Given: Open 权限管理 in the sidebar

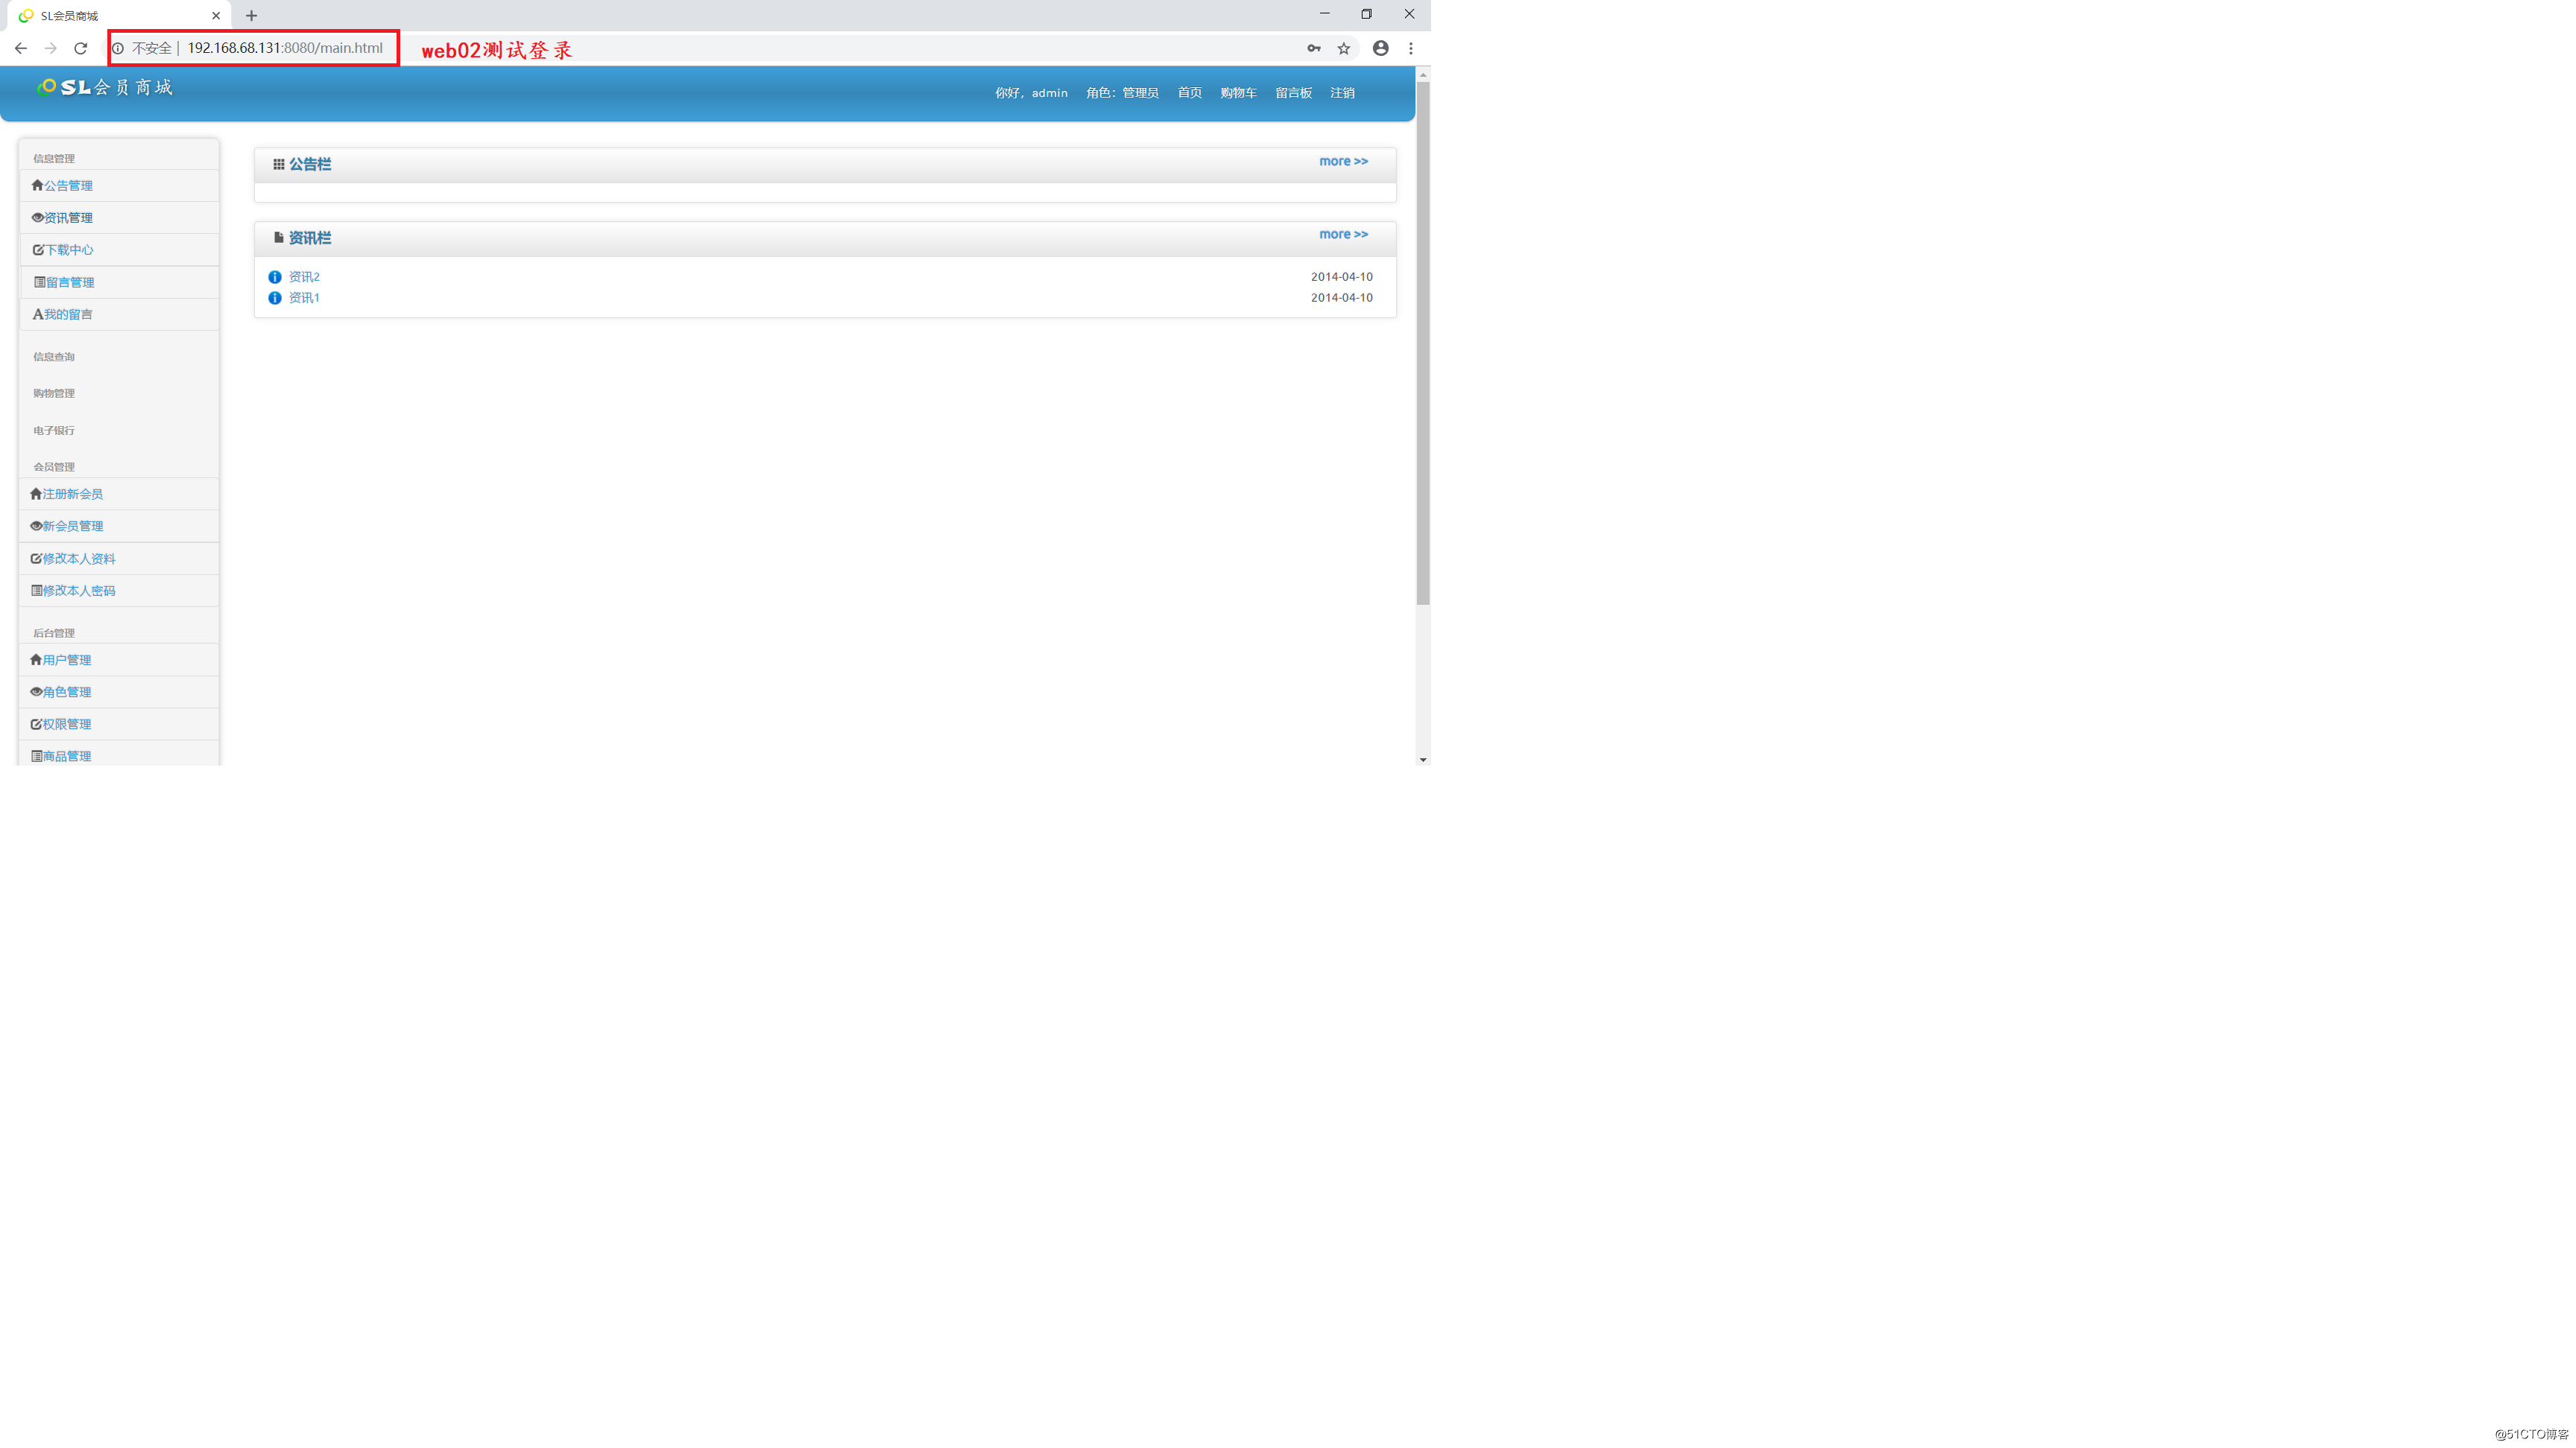Looking at the screenshot, I should [x=119, y=725].
